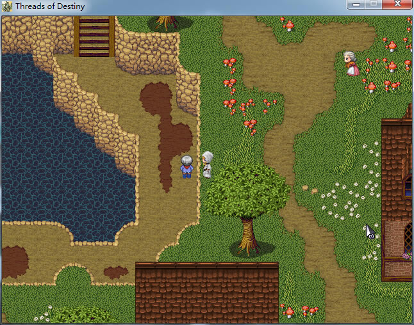
Task: Click the blue window of right house
Action: pyautogui.click(x=408, y=184)
